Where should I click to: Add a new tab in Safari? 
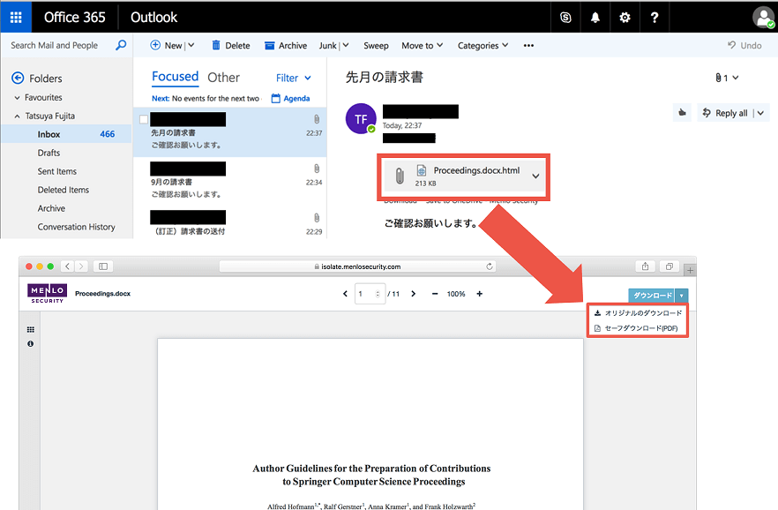pyautogui.click(x=690, y=270)
